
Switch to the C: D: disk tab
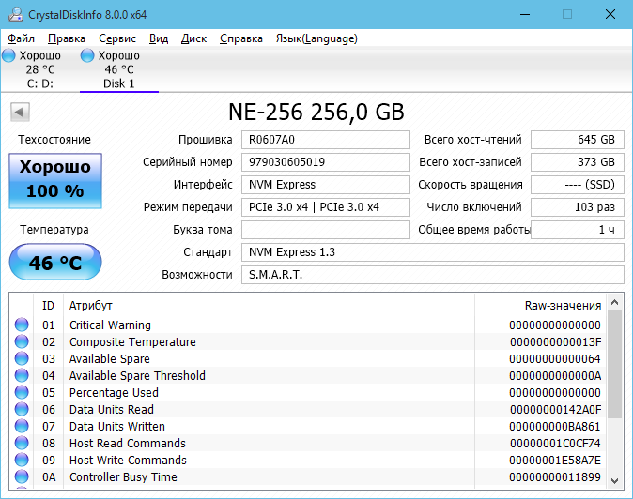tap(39, 69)
